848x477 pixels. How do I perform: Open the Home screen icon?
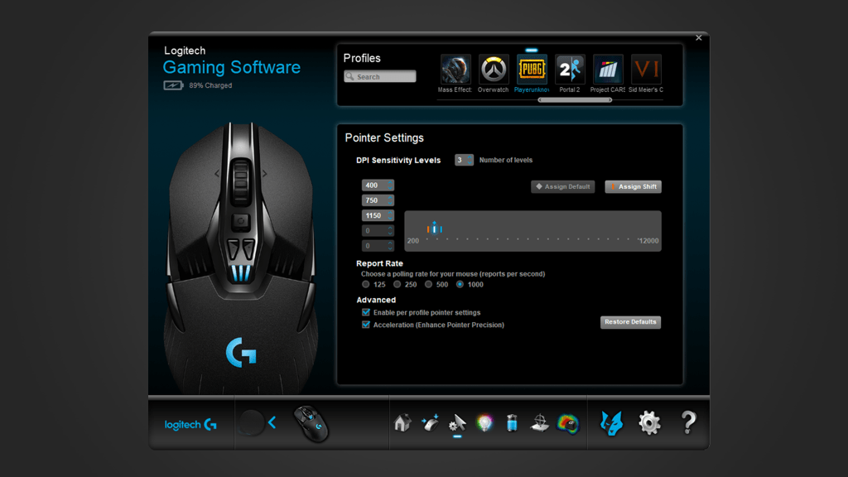point(402,423)
